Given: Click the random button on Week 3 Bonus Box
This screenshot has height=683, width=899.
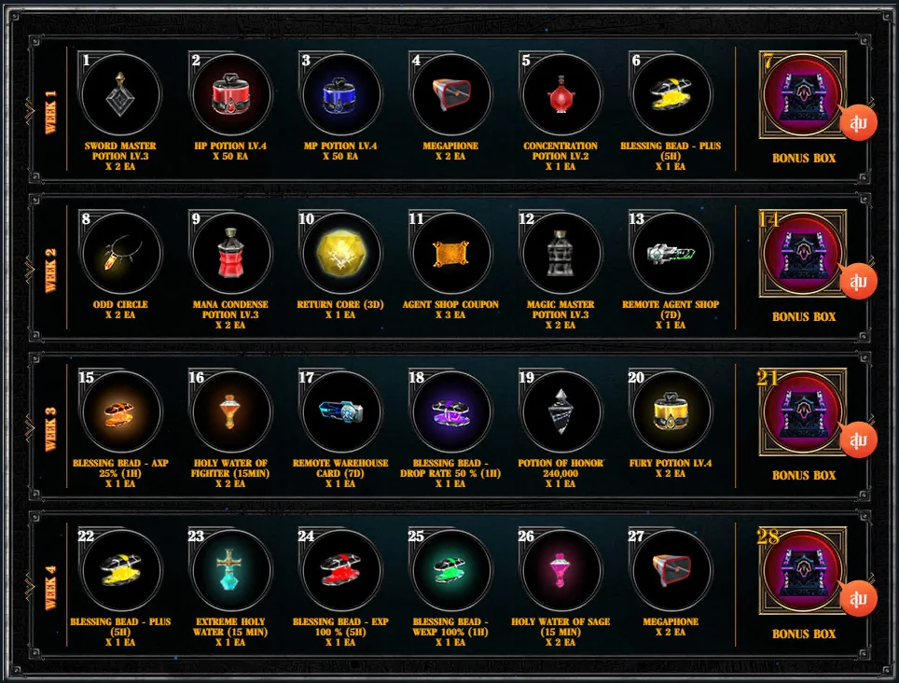Looking at the screenshot, I should [x=858, y=439].
